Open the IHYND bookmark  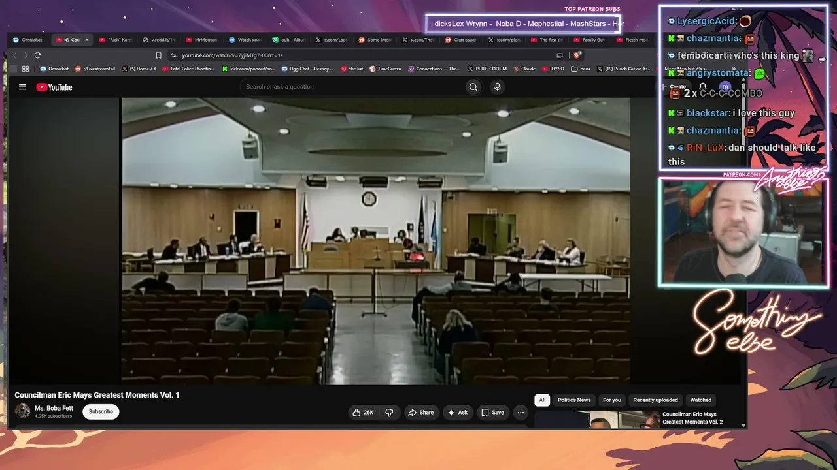[x=553, y=69]
